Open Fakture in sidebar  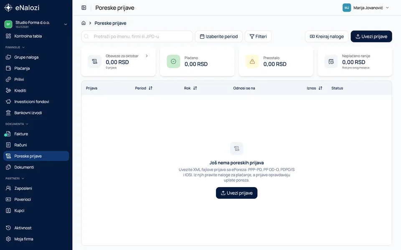pos(36,134)
